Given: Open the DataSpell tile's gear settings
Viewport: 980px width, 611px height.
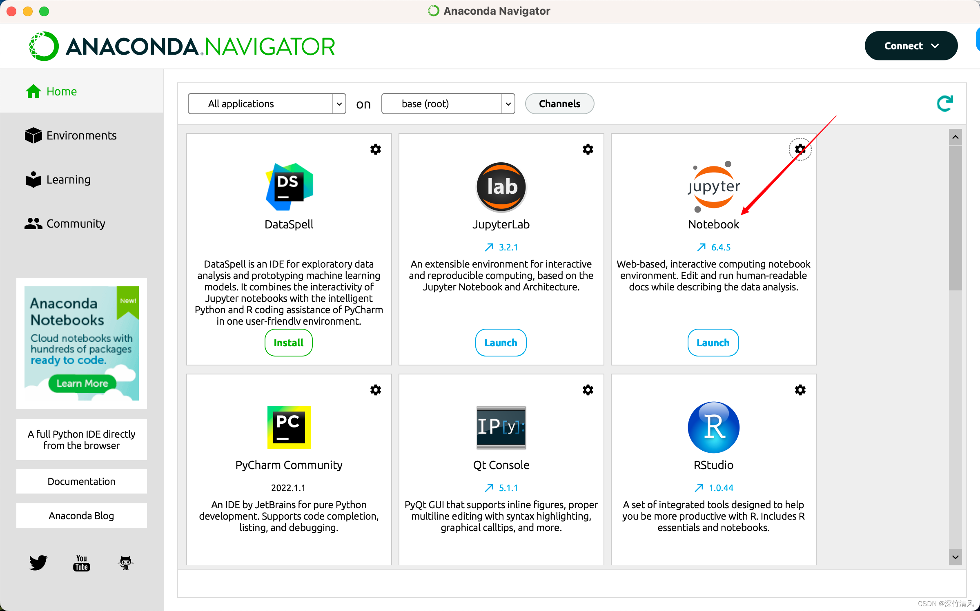Looking at the screenshot, I should [375, 149].
